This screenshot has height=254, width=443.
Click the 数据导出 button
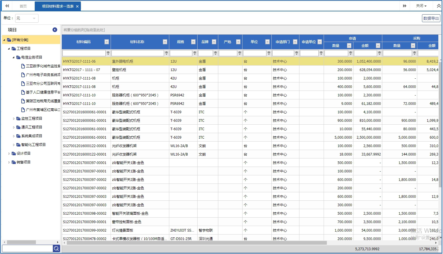coord(431,18)
